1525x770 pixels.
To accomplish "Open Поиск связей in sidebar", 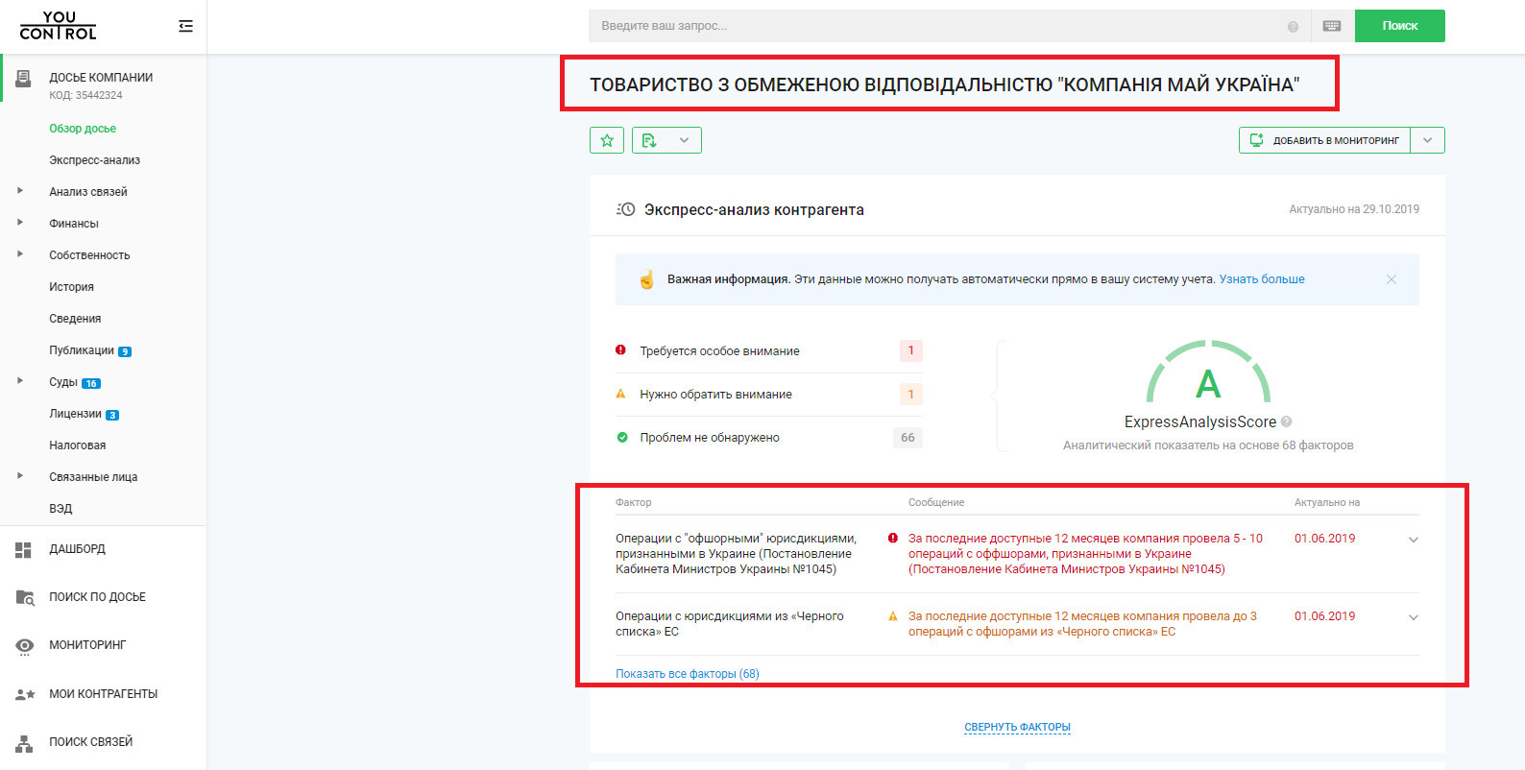I will pos(90,742).
